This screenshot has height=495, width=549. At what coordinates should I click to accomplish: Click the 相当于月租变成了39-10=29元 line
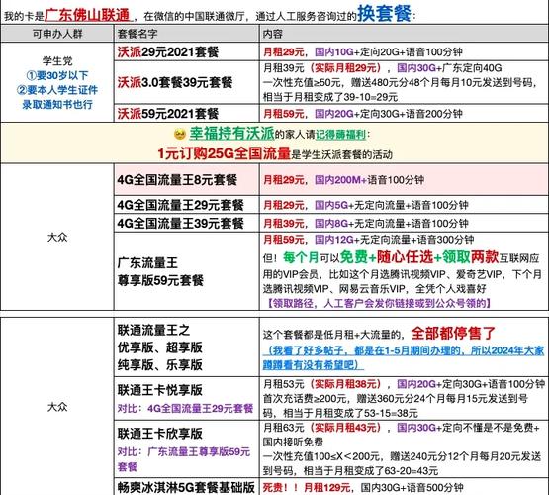click(x=330, y=97)
